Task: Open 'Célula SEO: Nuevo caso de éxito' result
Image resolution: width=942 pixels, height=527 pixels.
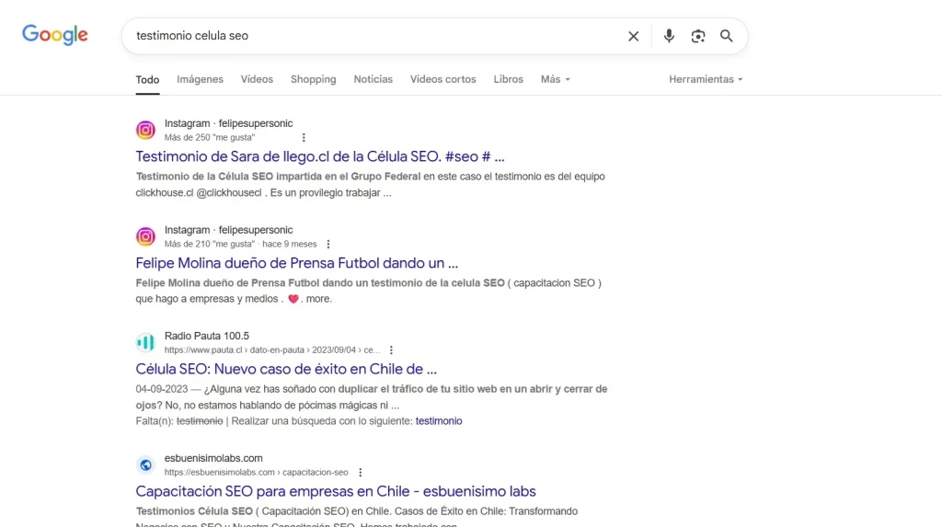Action: tap(286, 369)
